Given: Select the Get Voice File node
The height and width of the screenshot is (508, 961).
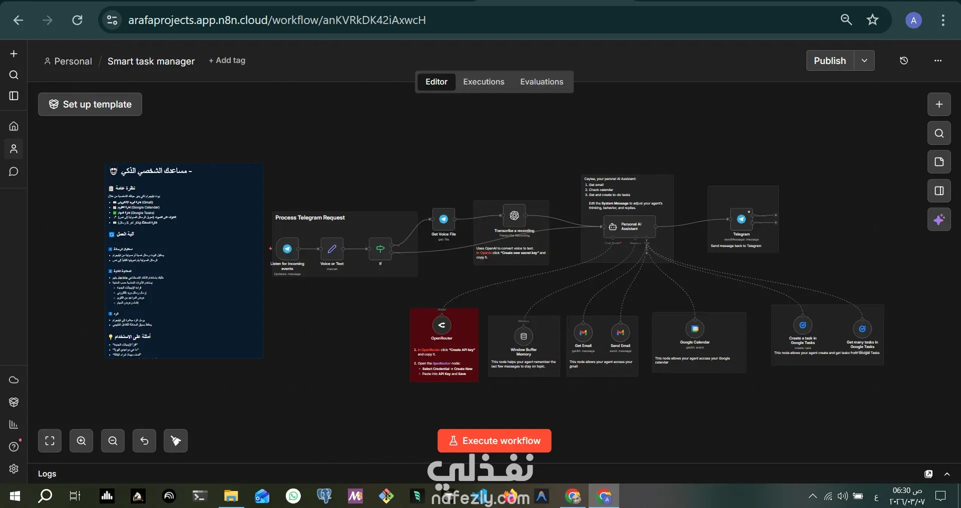Looking at the screenshot, I should (x=443, y=219).
